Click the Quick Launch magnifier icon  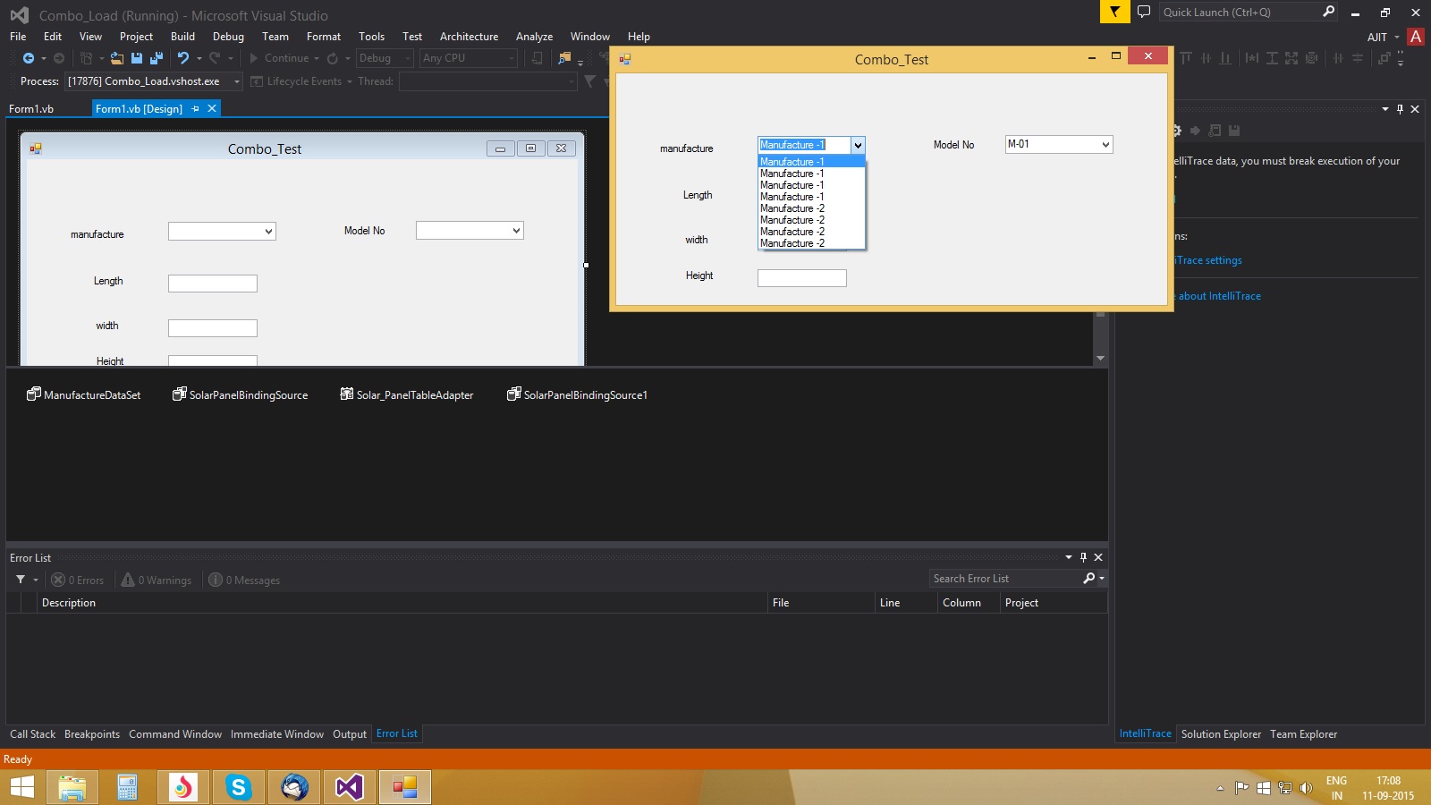[1329, 12]
